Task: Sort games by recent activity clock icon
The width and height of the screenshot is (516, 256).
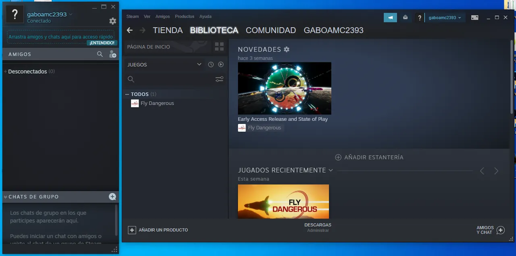Action: [211, 64]
